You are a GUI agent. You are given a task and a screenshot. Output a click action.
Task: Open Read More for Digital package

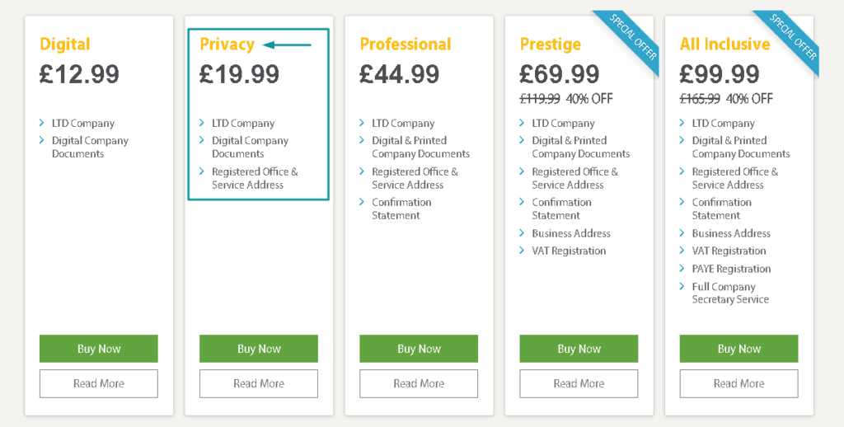(99, 383)
